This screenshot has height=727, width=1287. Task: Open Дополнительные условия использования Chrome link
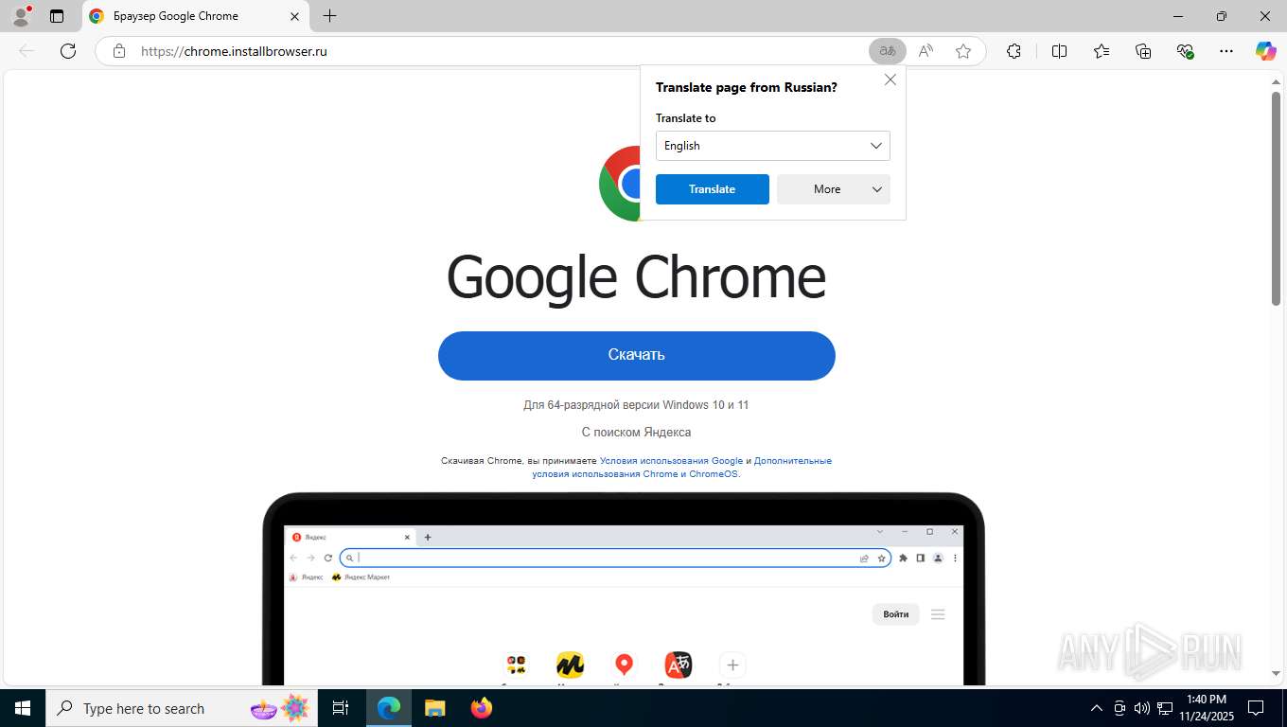point(681,468)
